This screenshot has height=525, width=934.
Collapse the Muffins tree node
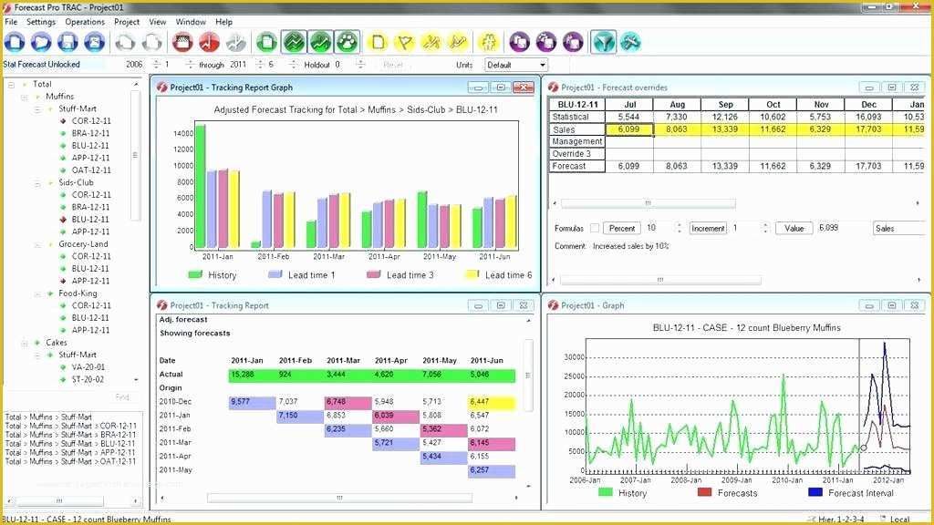click(25, 97)
